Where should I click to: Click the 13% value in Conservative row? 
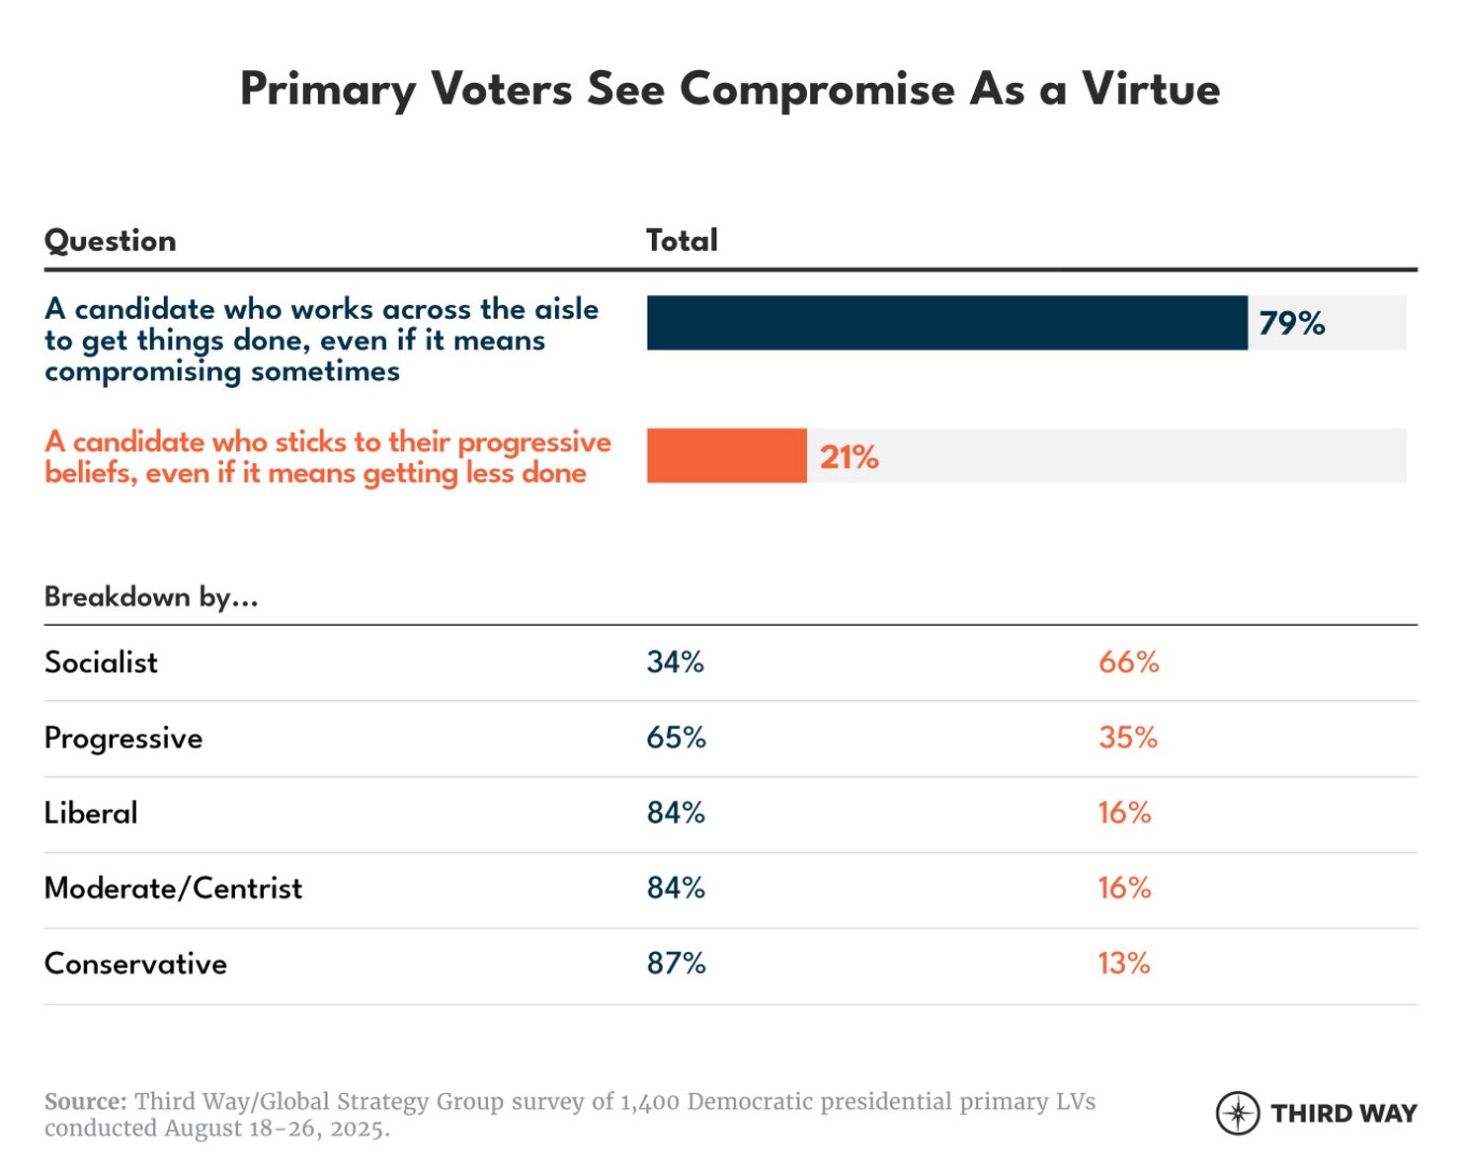(1124, 964)
